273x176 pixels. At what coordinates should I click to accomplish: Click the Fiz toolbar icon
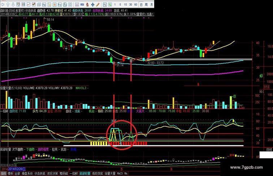click(60, 5)
